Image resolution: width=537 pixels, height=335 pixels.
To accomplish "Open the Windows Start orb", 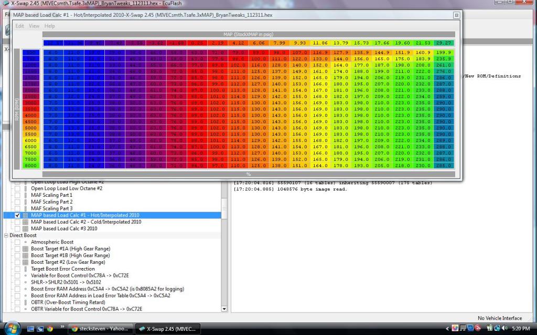I will click(13, 329).
